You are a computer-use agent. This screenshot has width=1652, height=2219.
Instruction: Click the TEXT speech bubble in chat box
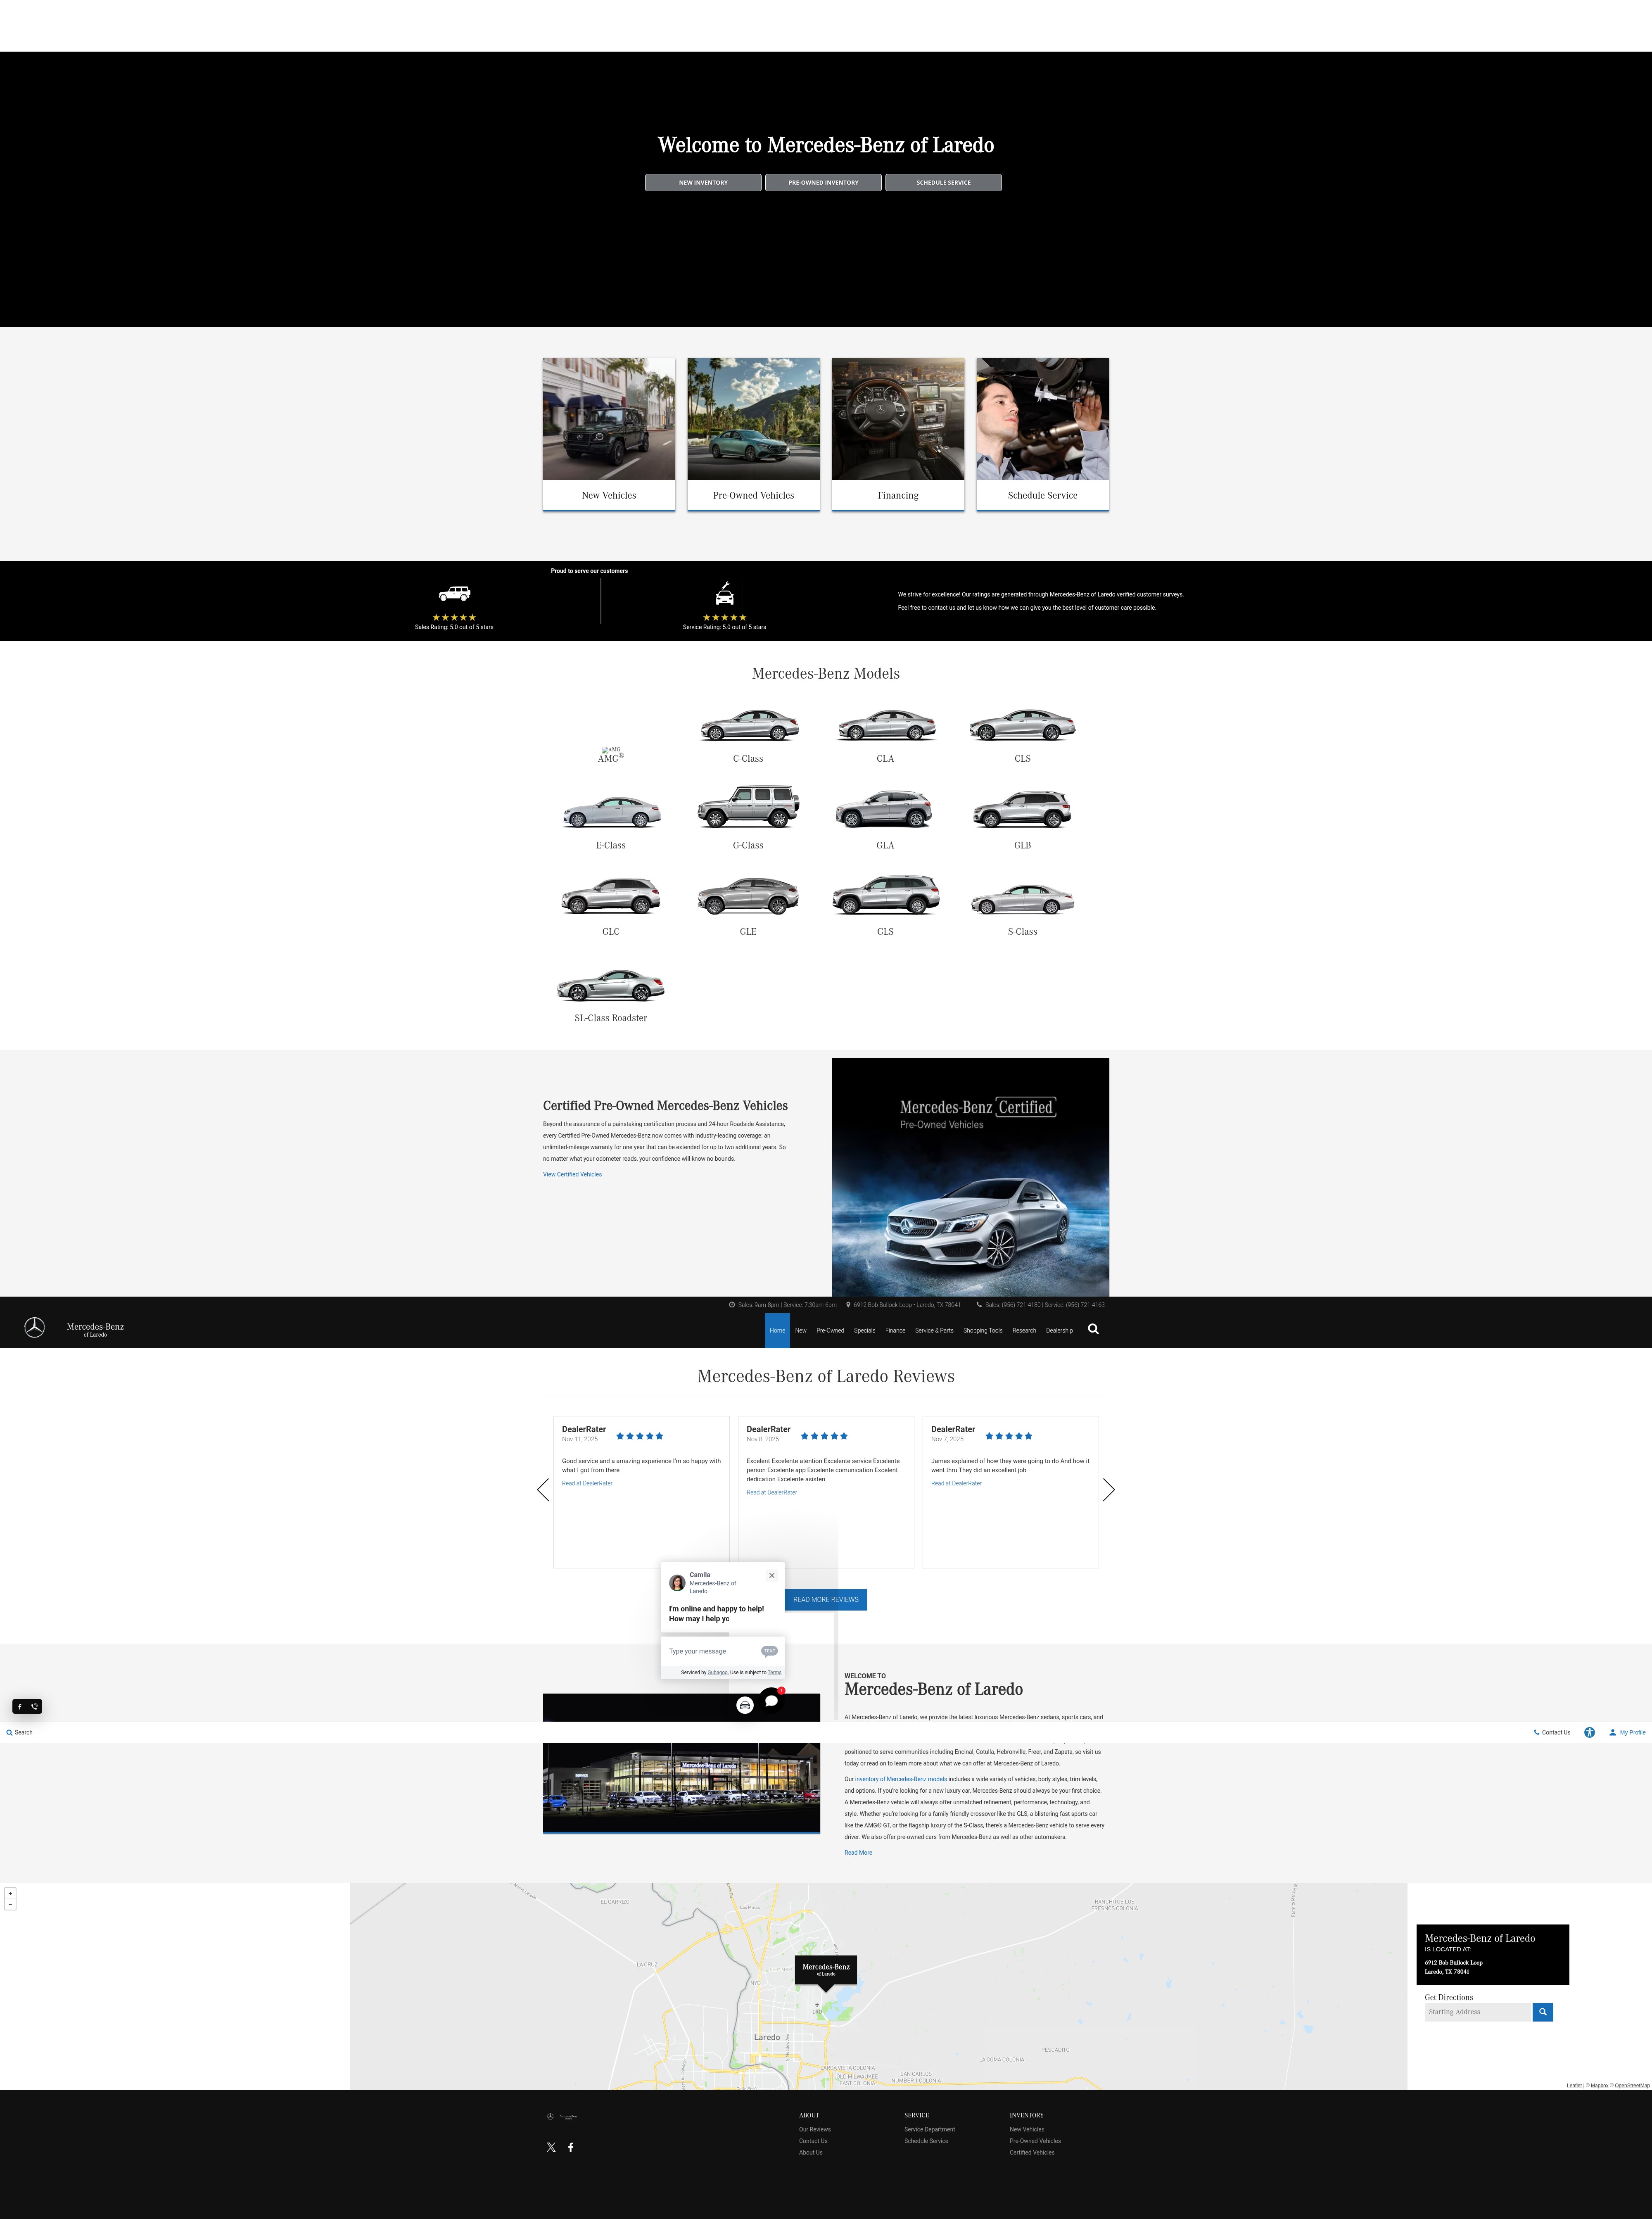769,1651
